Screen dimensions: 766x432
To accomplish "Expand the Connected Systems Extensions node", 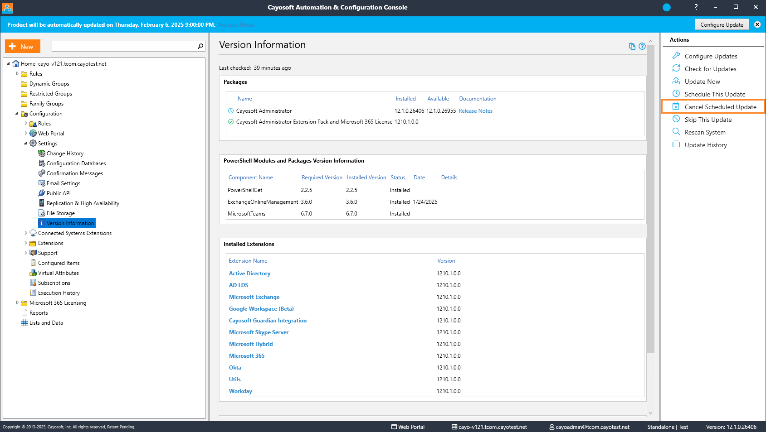I will (x=26, y=233).
